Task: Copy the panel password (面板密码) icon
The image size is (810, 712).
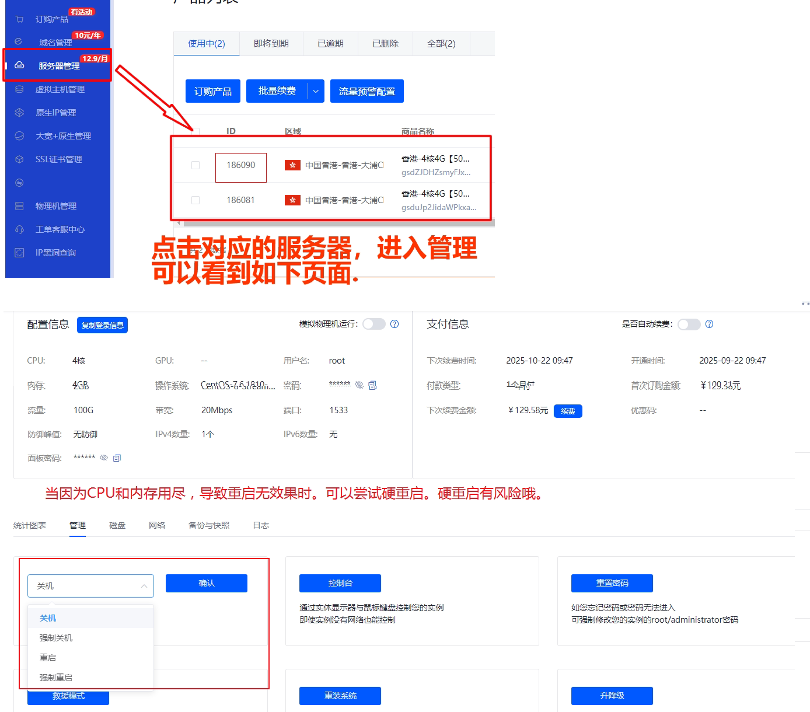Action: (x=117, y=458)
